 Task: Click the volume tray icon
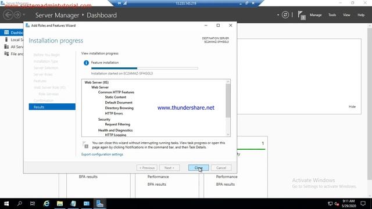pos(337,204)
